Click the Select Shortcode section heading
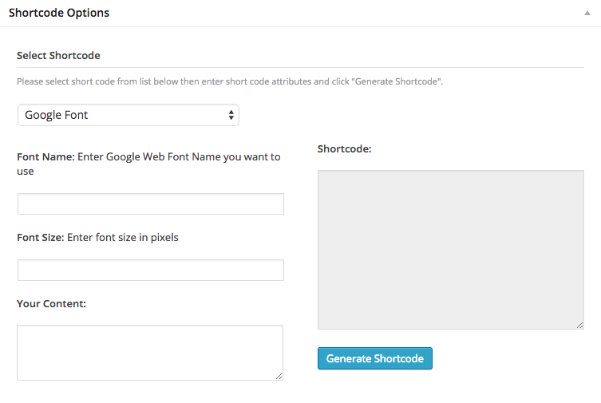Screen dimensions: 601x403 tap(58, 55)
